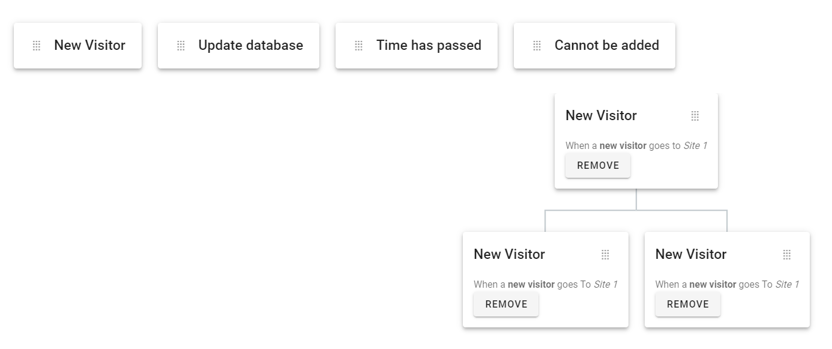Click the drag handle of the root New Visitor node
832x349 pixels.
(695, 116)
